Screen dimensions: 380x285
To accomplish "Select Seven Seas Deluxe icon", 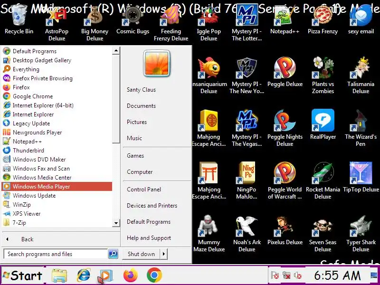I will pyautogui.click(x=323, y=233).
